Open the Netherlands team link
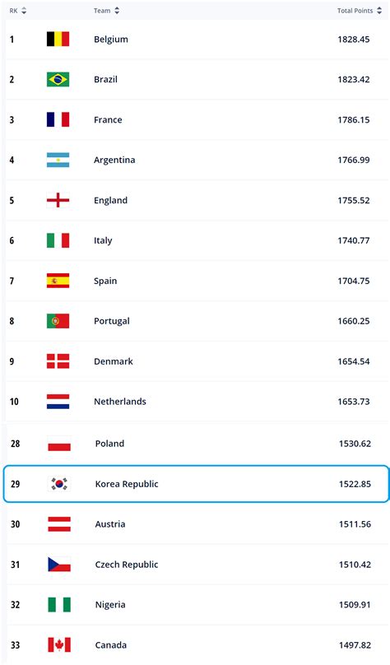 click(x=120, y=402)
